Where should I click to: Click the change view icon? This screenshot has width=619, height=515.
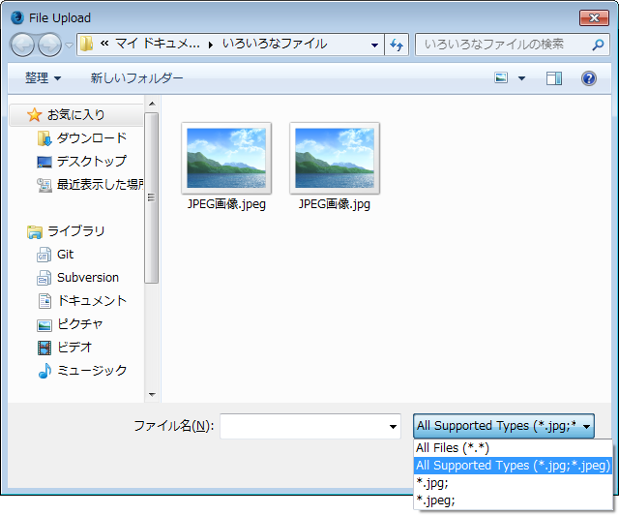click(x=501, y=77)
